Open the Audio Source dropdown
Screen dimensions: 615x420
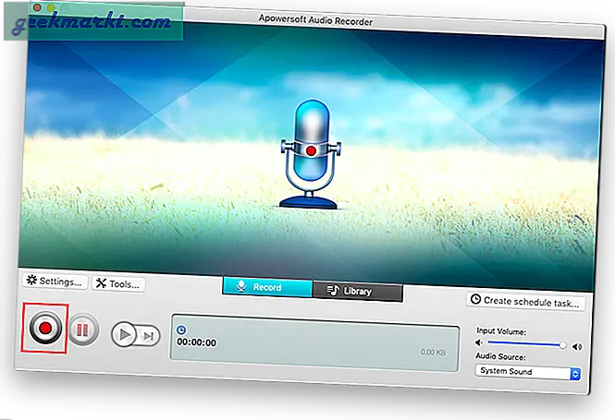(528, 372)
